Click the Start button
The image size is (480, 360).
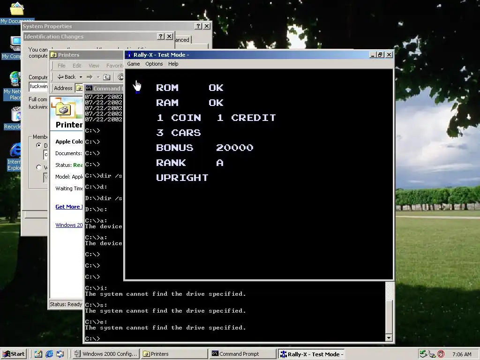(14, 354)
